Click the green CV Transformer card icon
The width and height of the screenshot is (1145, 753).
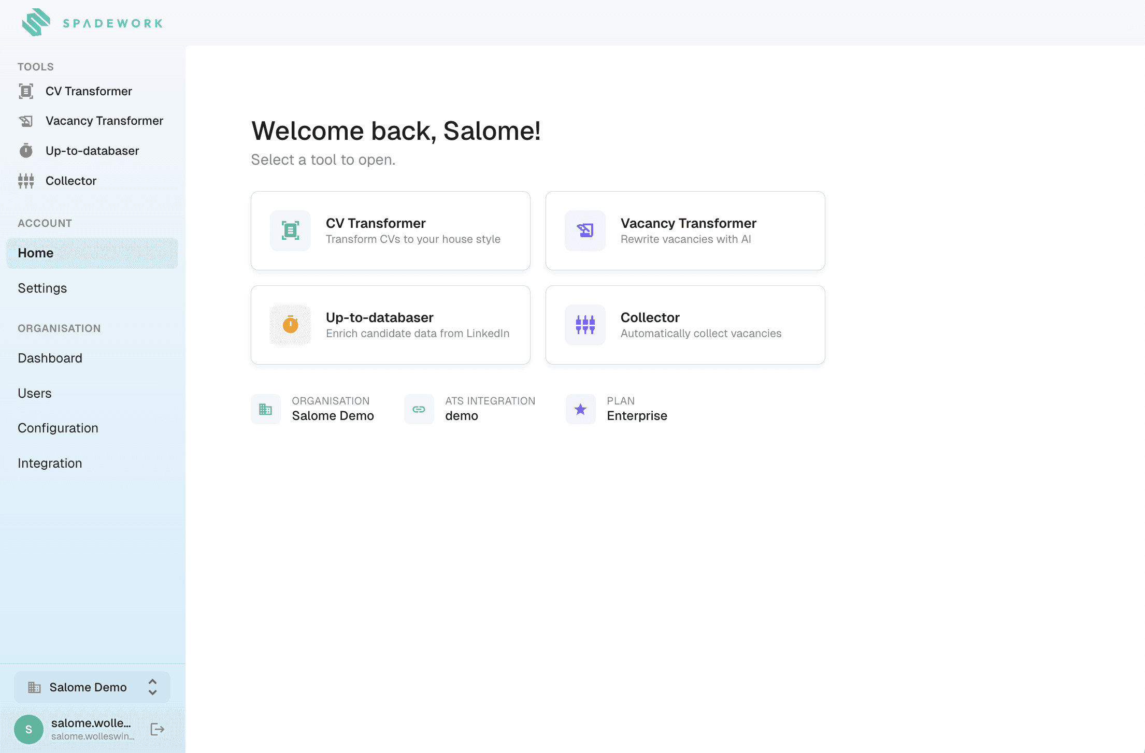[x=290, y=230]
